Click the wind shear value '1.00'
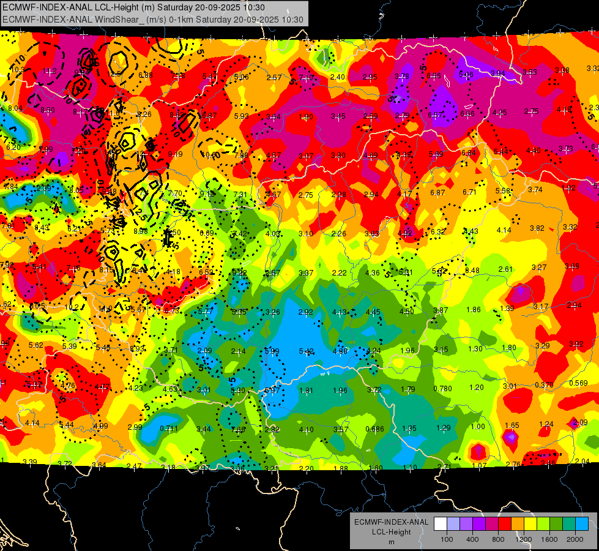This screenshot has height=551, width=599. coord(477,426)
